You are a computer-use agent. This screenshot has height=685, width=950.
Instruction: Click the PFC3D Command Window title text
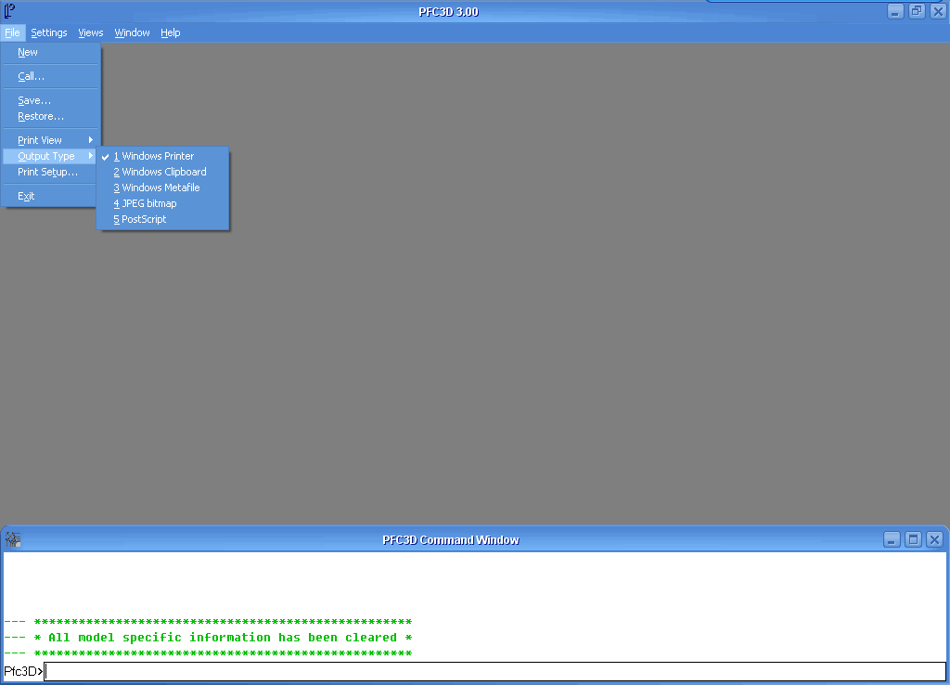click(451, 539)
